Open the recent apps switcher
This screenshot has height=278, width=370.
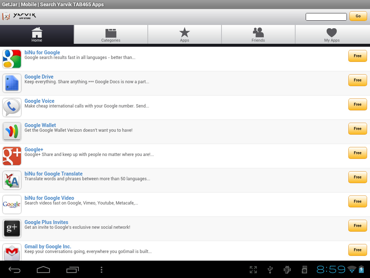tap(72, 269)
